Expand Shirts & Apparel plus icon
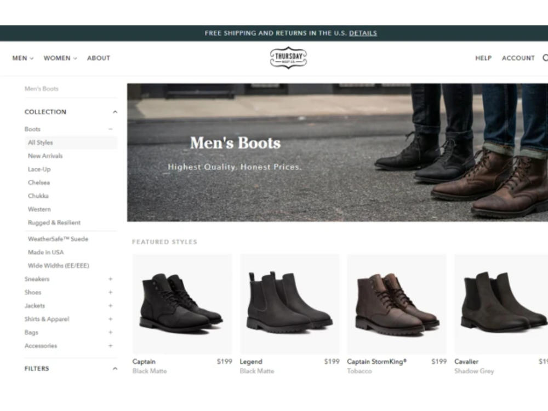 pos(111,319)
